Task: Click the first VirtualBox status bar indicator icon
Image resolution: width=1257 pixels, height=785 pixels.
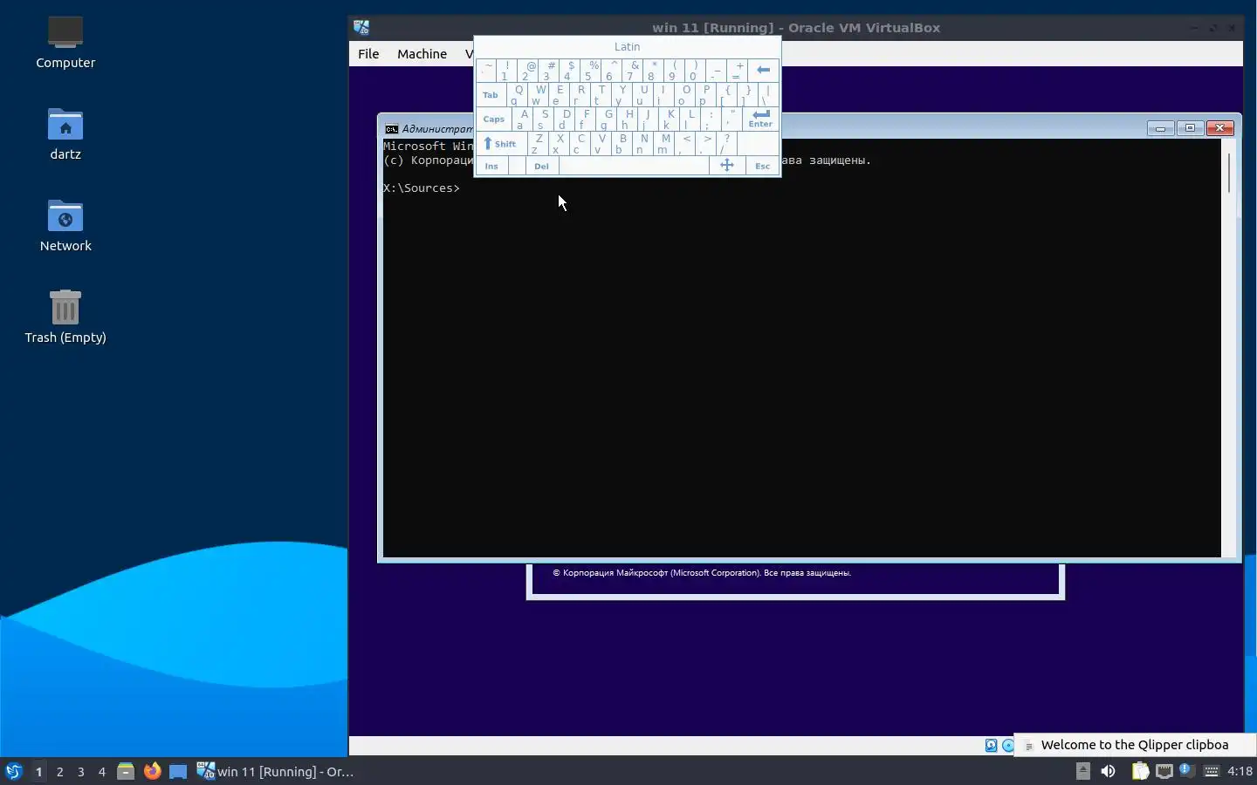Action: pos(991,746)
